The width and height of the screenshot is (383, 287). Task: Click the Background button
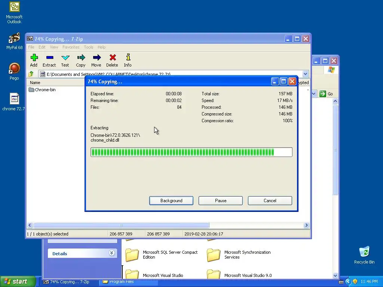[171, 201]
